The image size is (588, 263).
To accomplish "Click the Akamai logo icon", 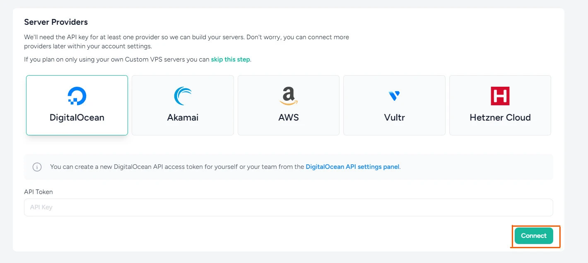I will point(182,95).
